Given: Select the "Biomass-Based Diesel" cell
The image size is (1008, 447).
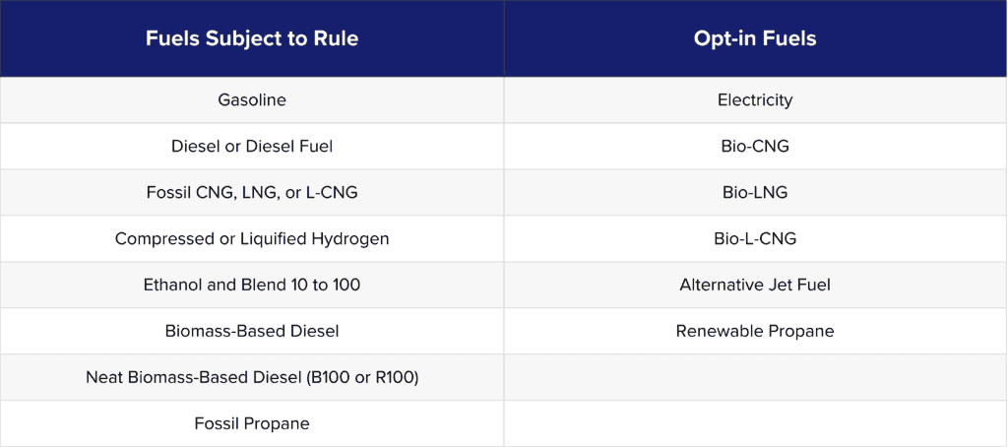Looking at the screenshot, I should click(x=252, y=332).
